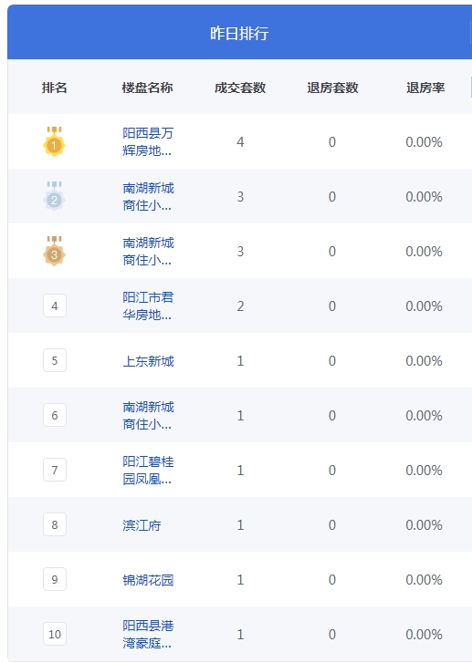
Task: Select the 昨日排行 tab header
Action: tap(239, 33)
